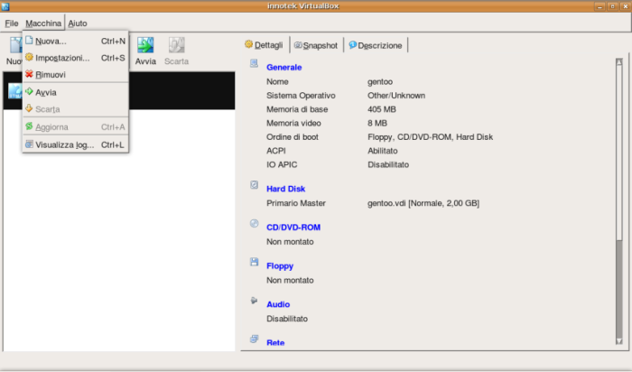This screenshot has width=632, height=372.
Task: Click the 'Disabilitato' IO APIC value
Action: tap(388, 164)
